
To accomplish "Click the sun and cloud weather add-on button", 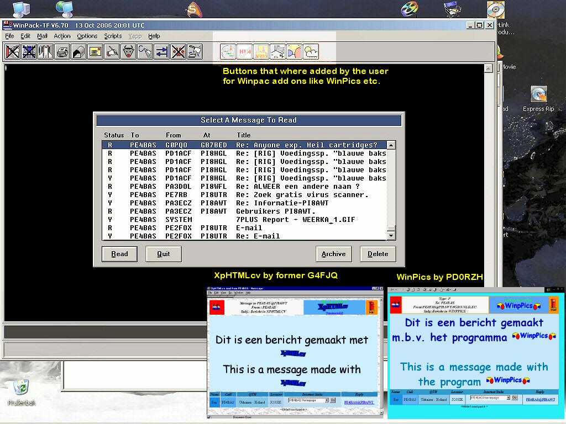I will point(311,52).
